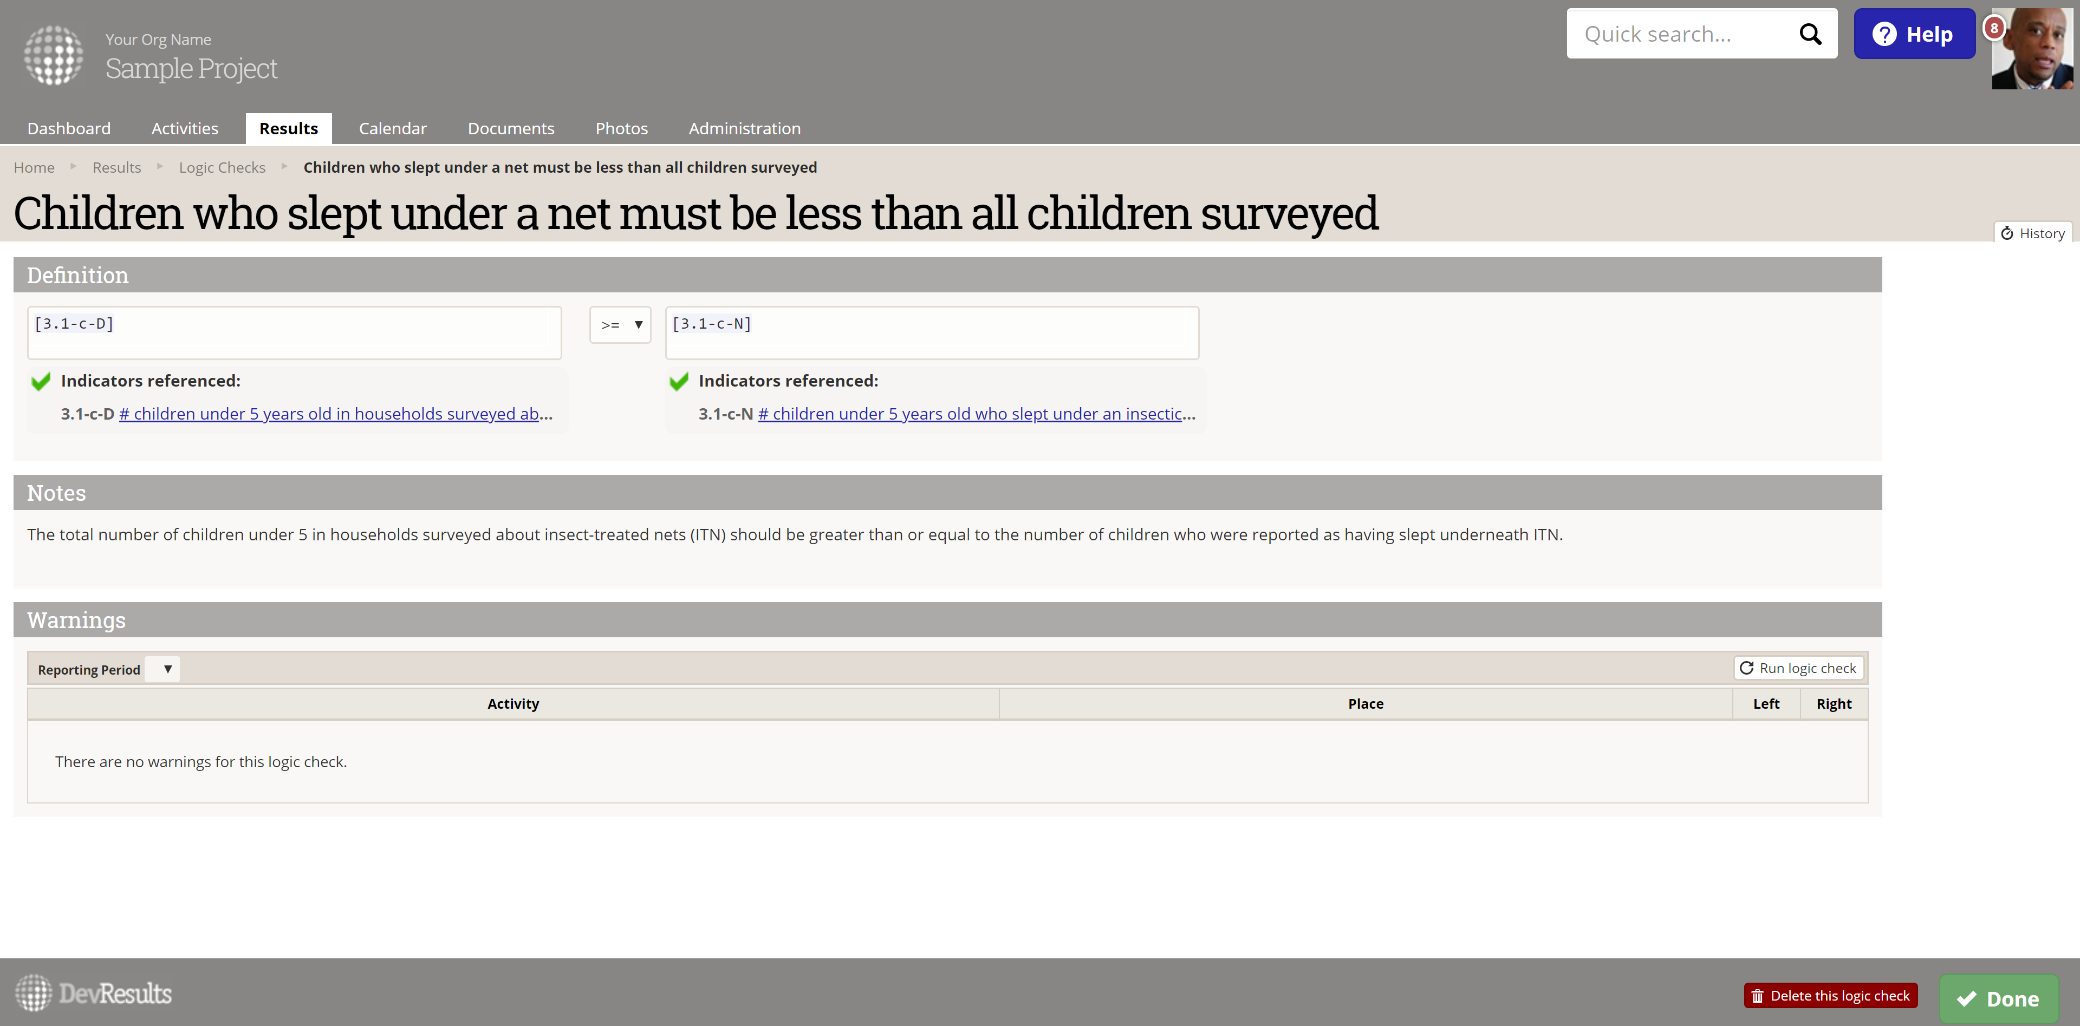The width and height of the screenshot is (2080, 1026).
Task: Click the History clock icon
Action: click(x=2006, y=233)
